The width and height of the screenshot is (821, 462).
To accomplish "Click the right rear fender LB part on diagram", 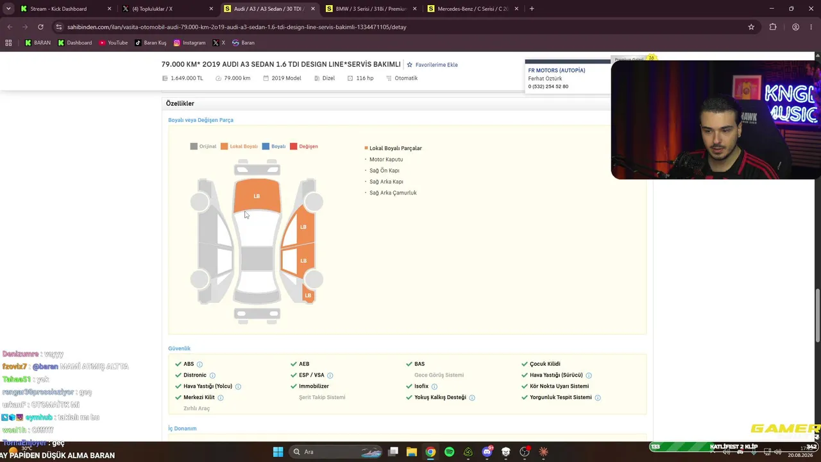I will tap(308, 295).
